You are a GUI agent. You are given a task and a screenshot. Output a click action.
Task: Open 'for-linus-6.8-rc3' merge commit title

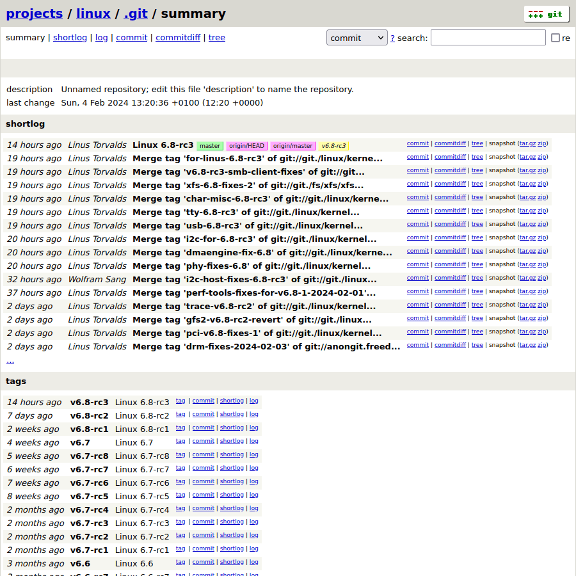click(257, 159)
